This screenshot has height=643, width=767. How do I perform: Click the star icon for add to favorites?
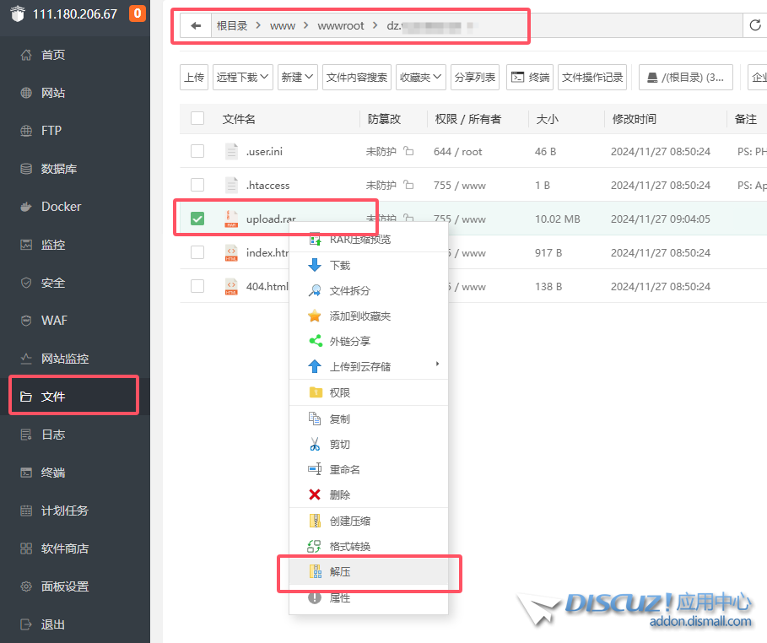tap(315, 316)
